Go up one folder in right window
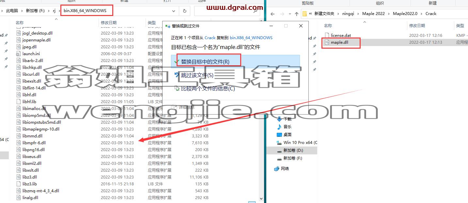This screenshot has height=203, width=468. click(x=296, y=14)
